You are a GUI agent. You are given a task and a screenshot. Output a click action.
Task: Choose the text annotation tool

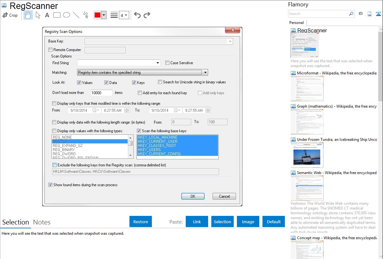47,15
